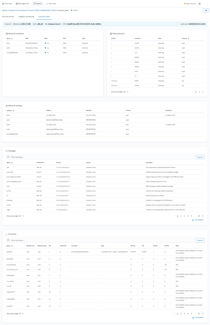
Task: Switch to the Integrity monitoring tab
Action: point(26,16)
